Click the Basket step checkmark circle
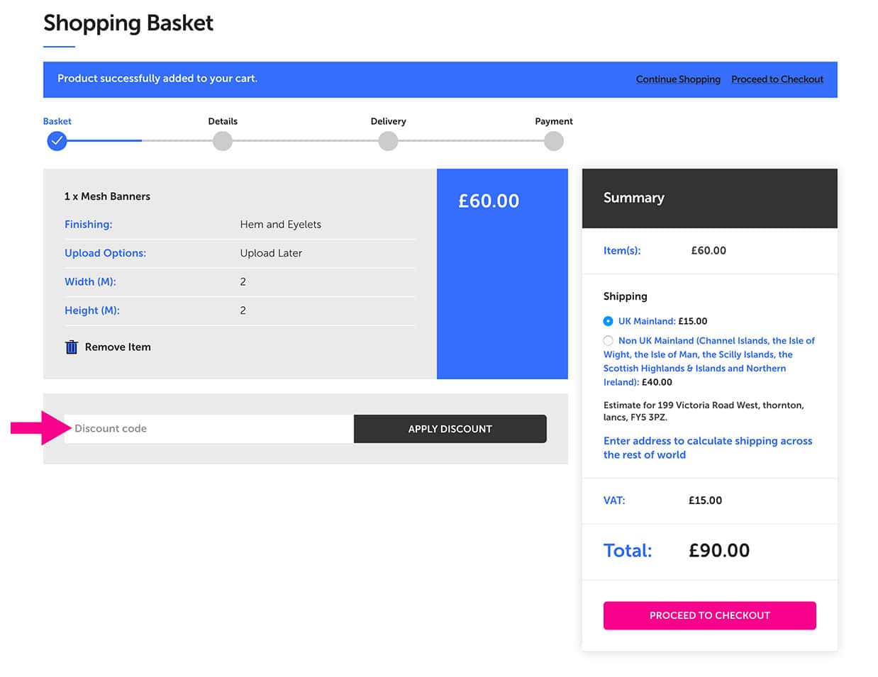878x677 pixels. tap(57, 141)
